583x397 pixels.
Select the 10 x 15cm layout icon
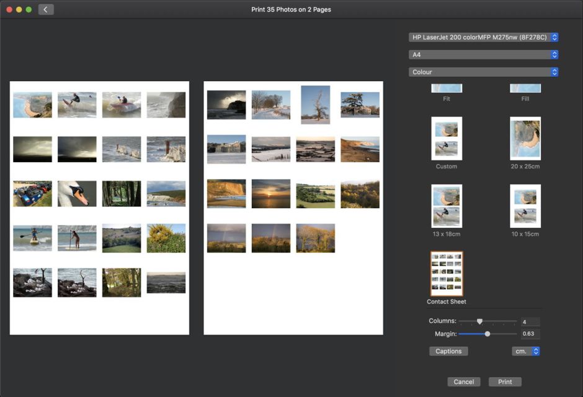pyautogui.click(x=525, y=206)
